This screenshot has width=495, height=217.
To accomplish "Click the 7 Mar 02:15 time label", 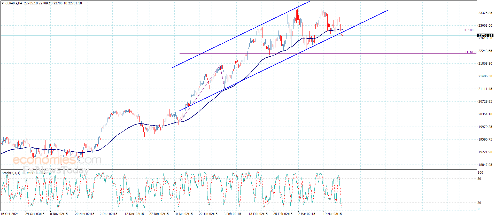I will [307, 214].
